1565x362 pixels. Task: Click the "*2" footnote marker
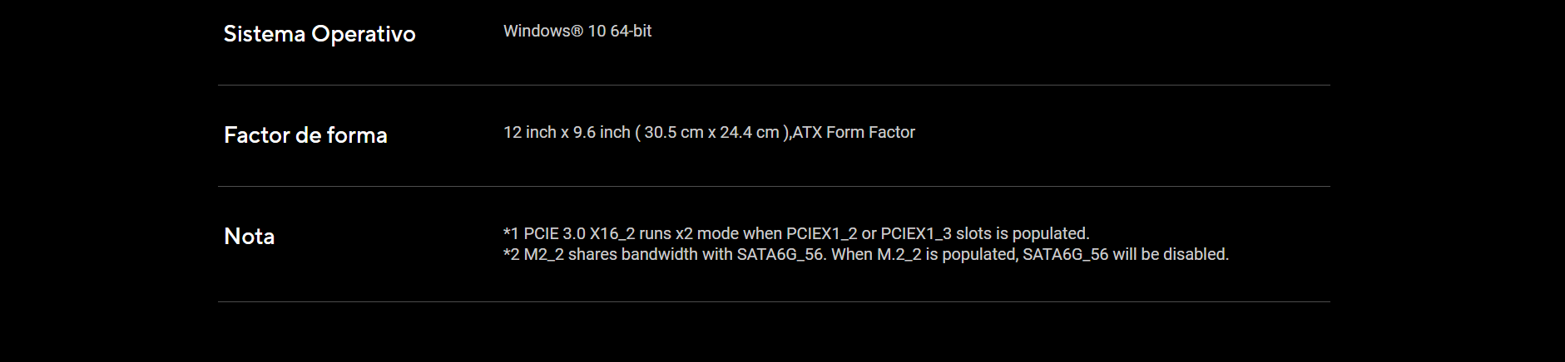point(512,254)
